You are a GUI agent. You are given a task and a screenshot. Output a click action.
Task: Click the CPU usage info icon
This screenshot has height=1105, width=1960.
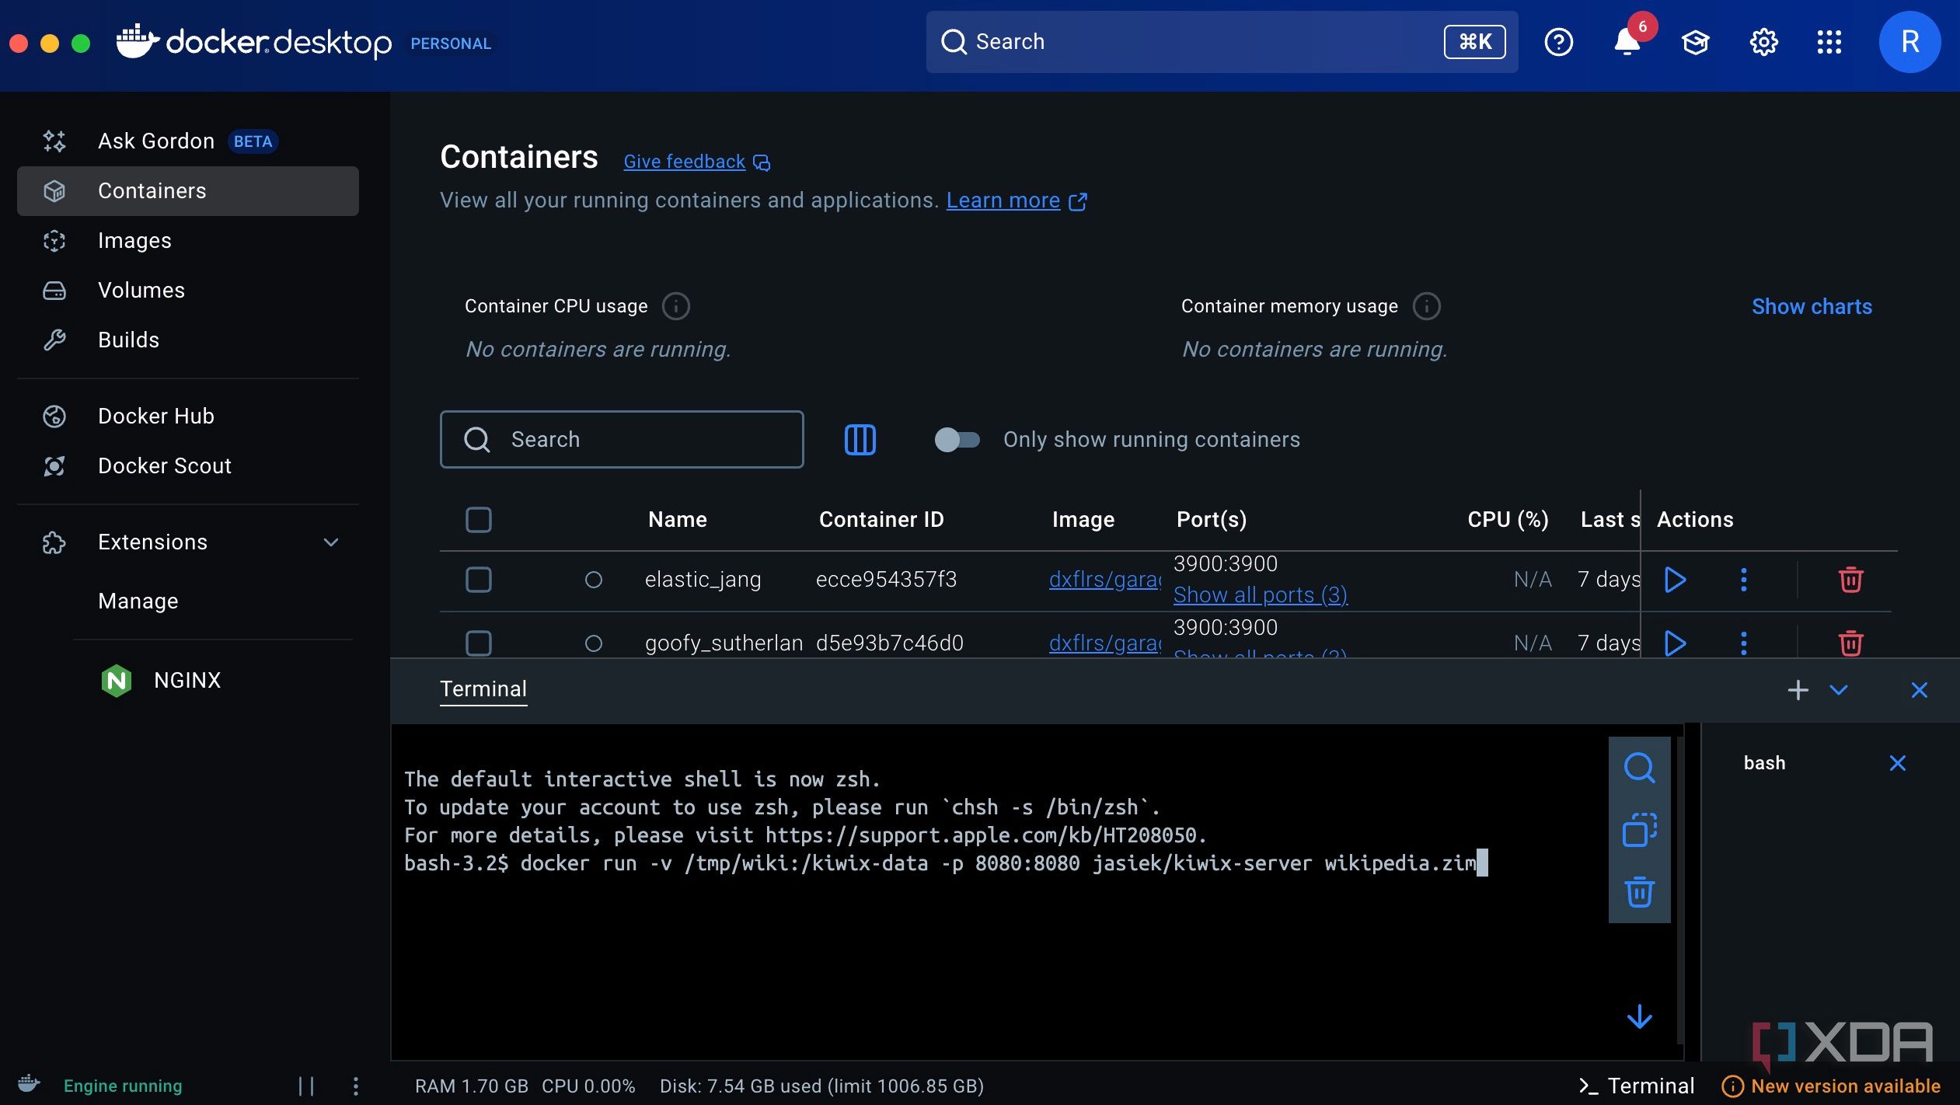click(675, 306)
